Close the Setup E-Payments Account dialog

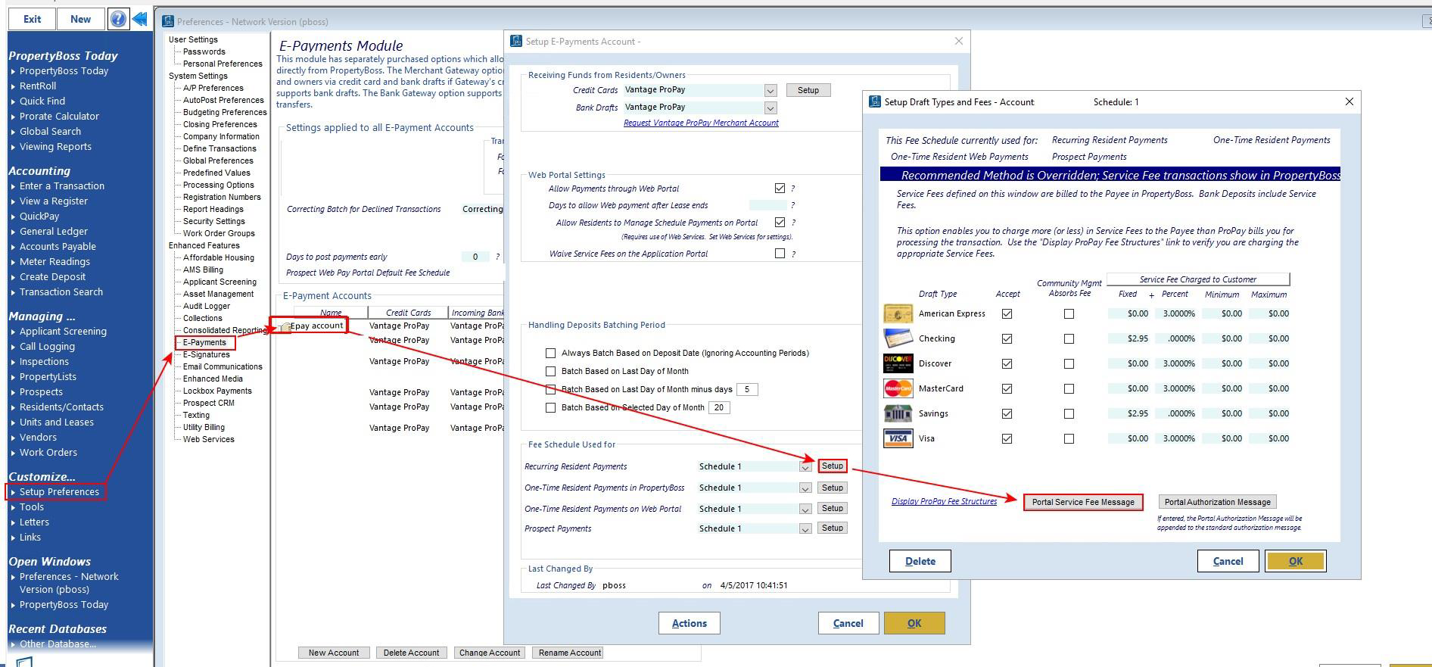point(959,41)
